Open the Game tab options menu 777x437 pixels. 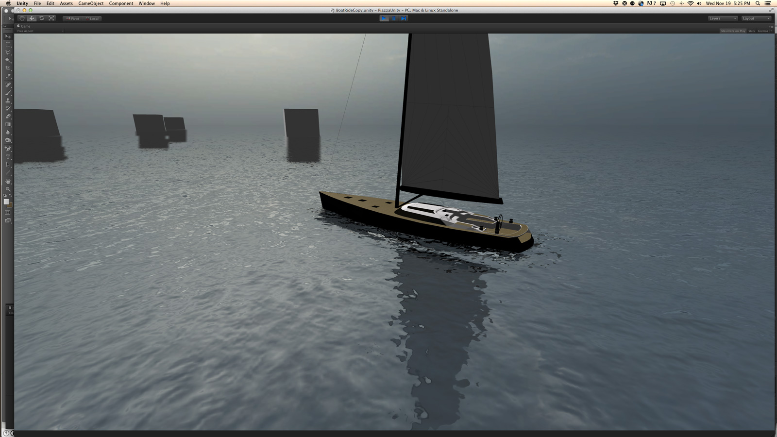[771, 26]
